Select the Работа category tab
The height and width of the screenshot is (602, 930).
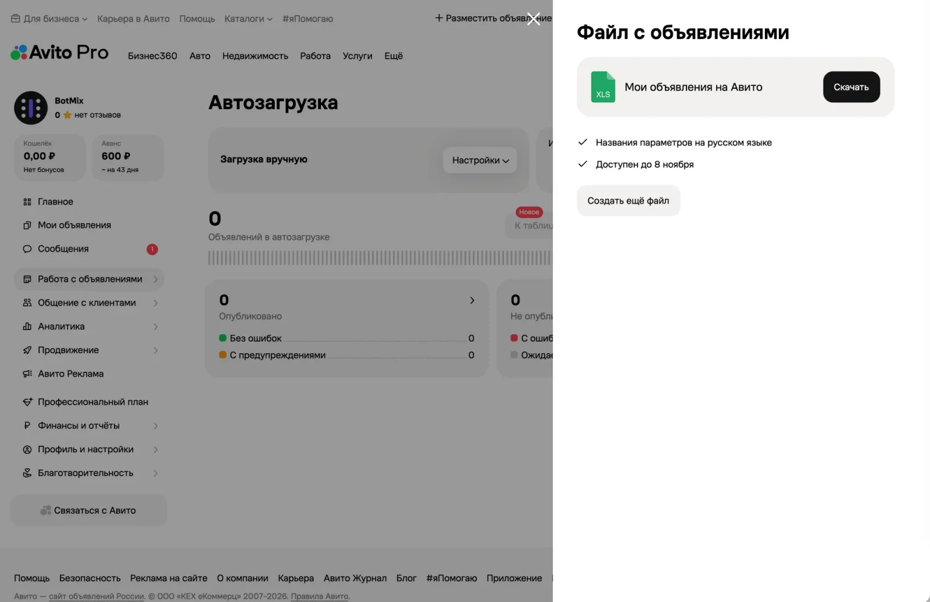pos(315,56)
